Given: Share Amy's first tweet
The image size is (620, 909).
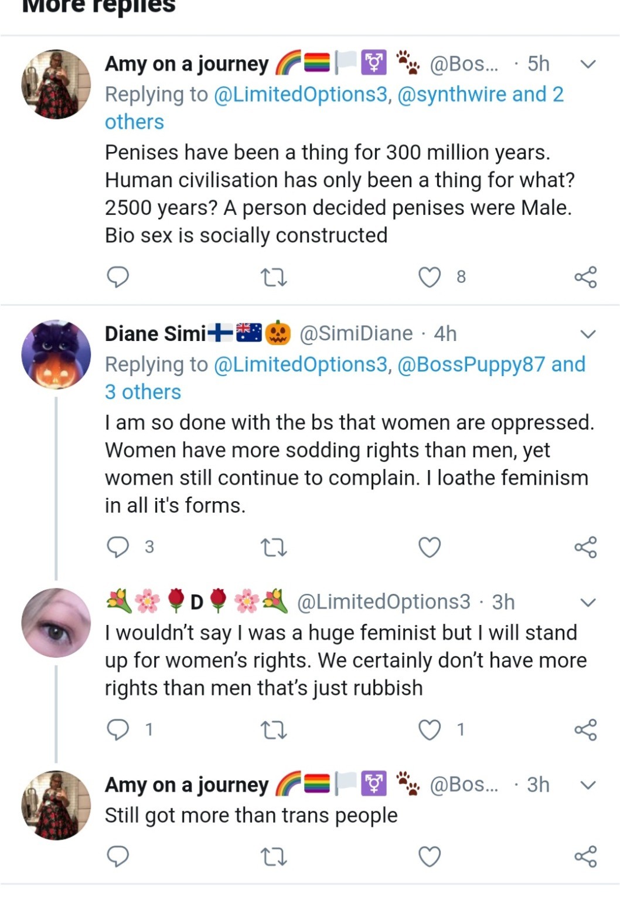Looking at the screenshot, I should point(585,277).
